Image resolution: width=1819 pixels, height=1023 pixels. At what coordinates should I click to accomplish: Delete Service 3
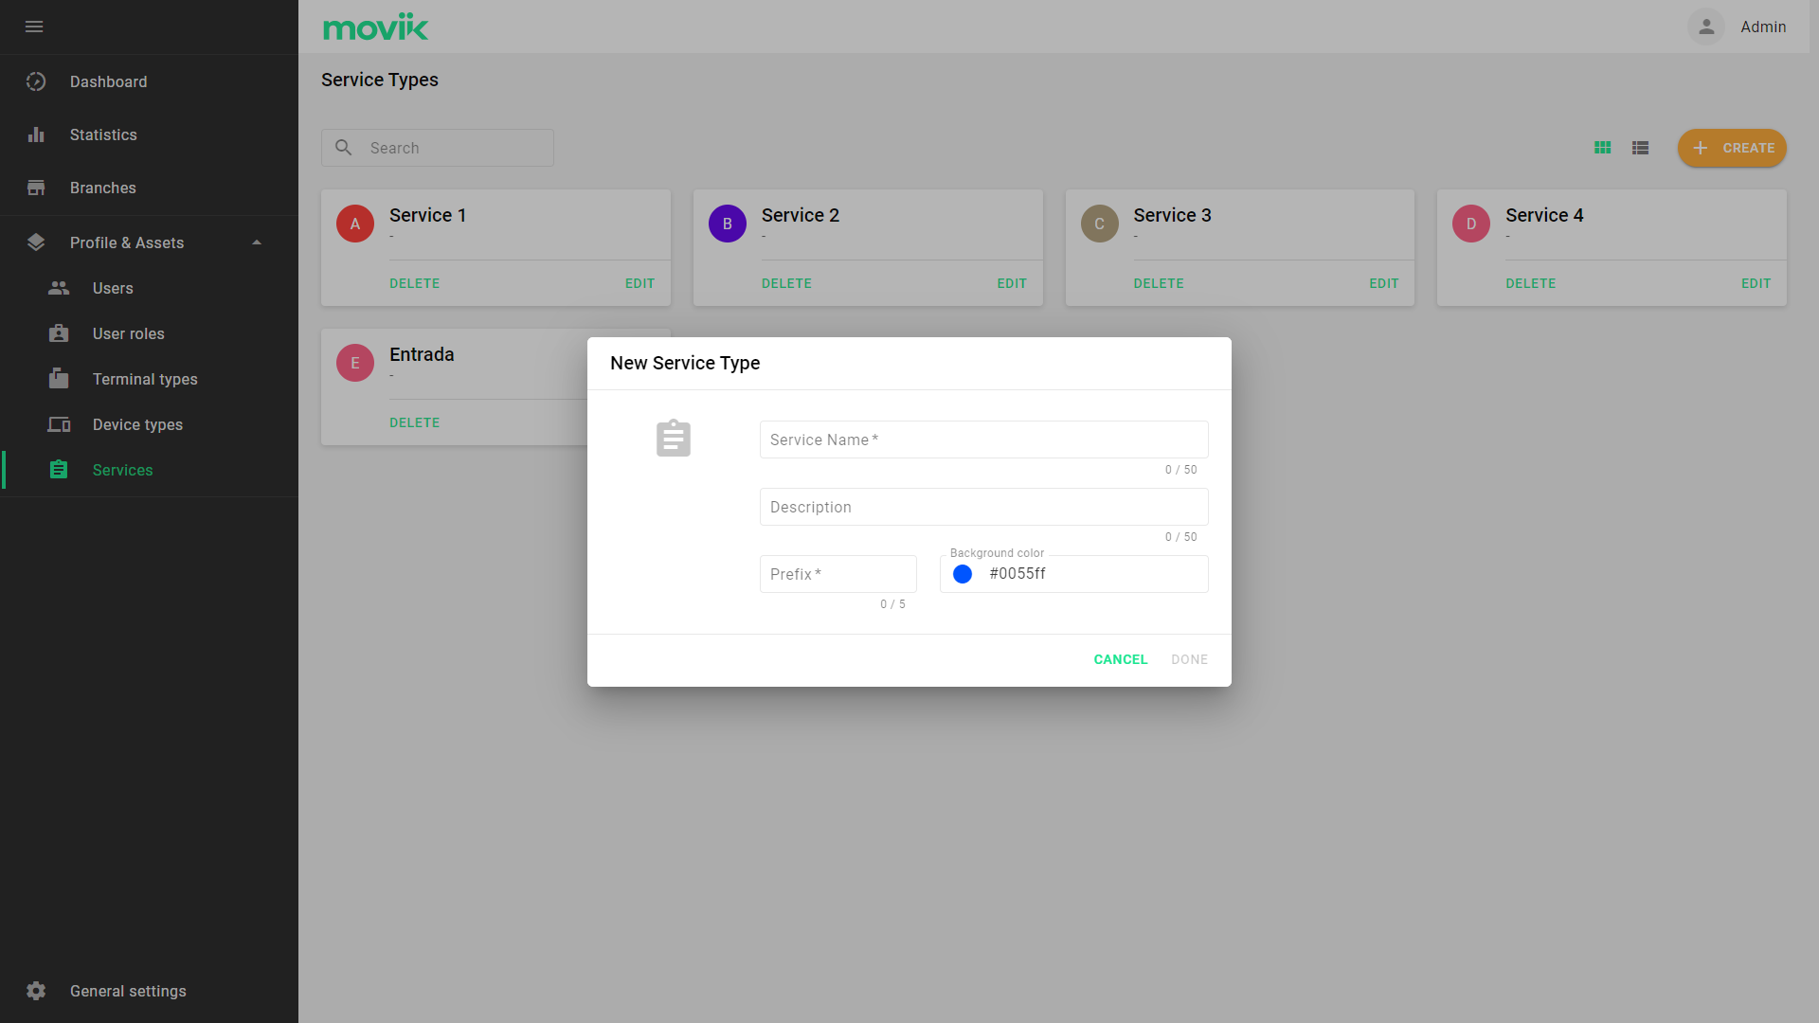(x=1159, y=283)
